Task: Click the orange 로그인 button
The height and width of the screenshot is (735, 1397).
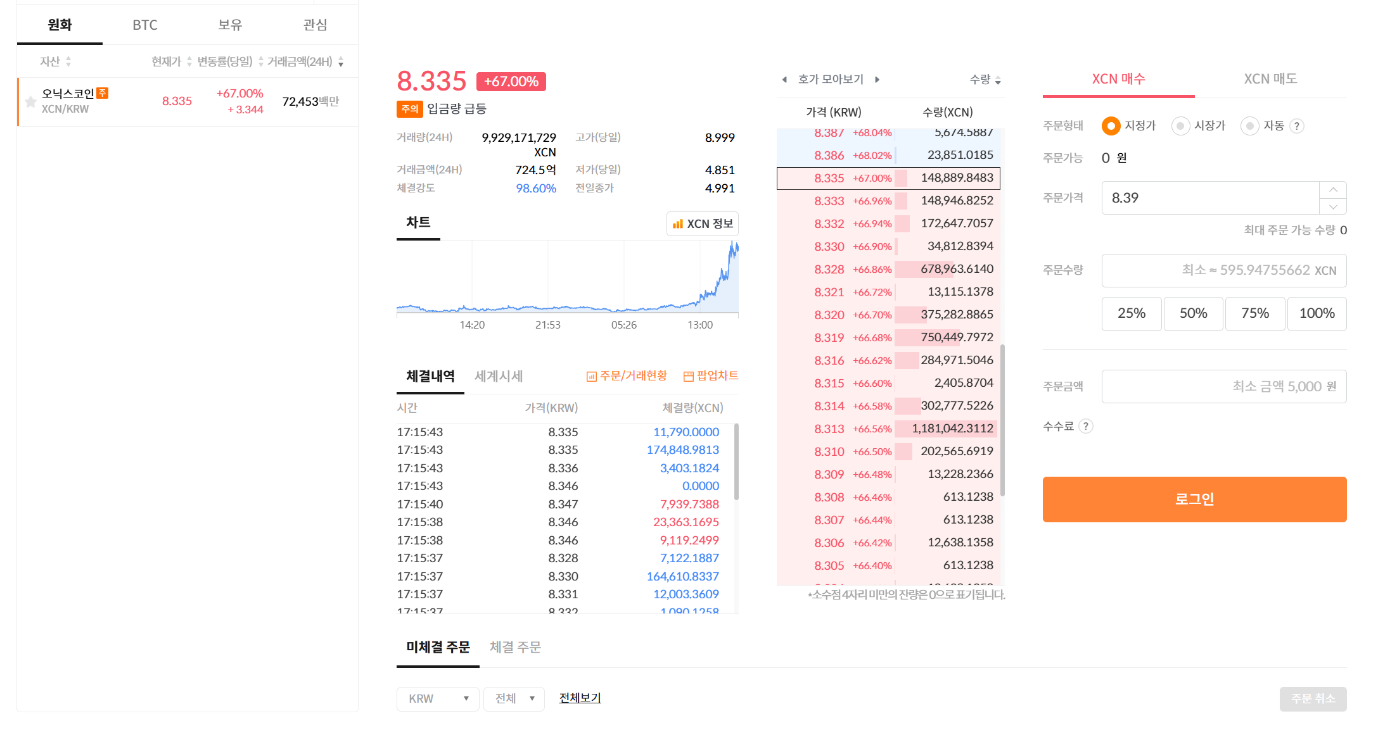Action: (x=1194, y=499)
